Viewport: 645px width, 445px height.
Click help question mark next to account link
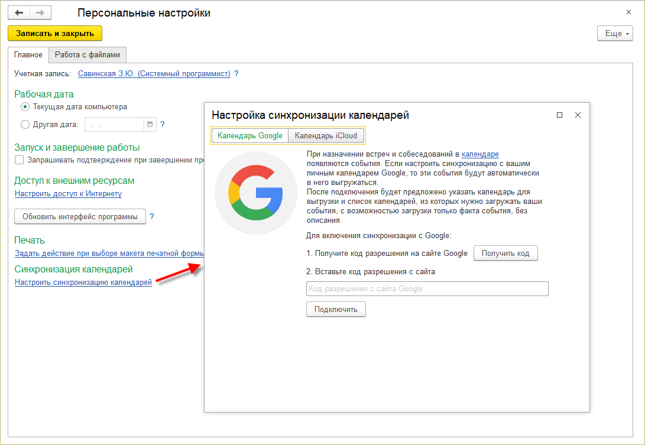(x=236, y=74)
